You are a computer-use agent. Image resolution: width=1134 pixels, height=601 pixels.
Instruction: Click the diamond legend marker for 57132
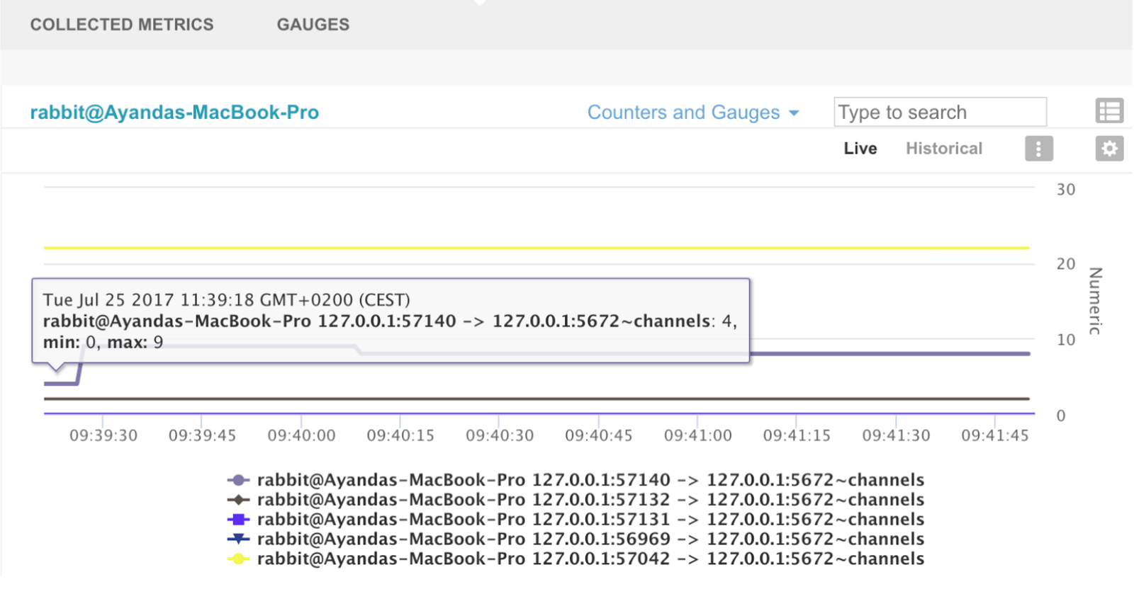pyautogui.click(x=238, y=500)
